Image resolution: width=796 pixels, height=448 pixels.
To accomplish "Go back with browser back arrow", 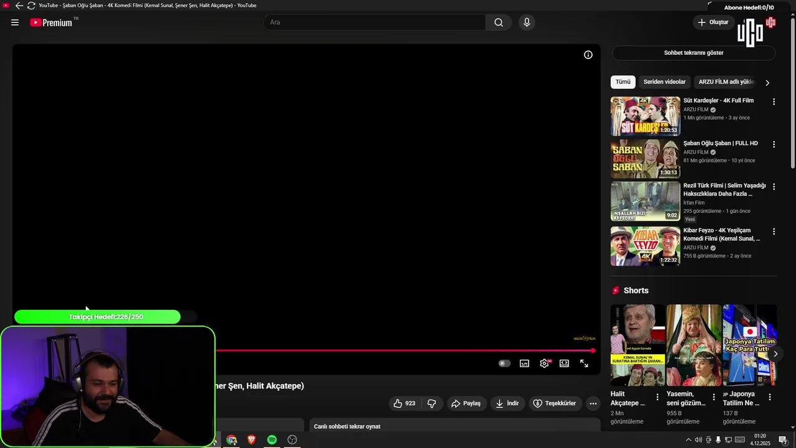I will click(19, 6).
